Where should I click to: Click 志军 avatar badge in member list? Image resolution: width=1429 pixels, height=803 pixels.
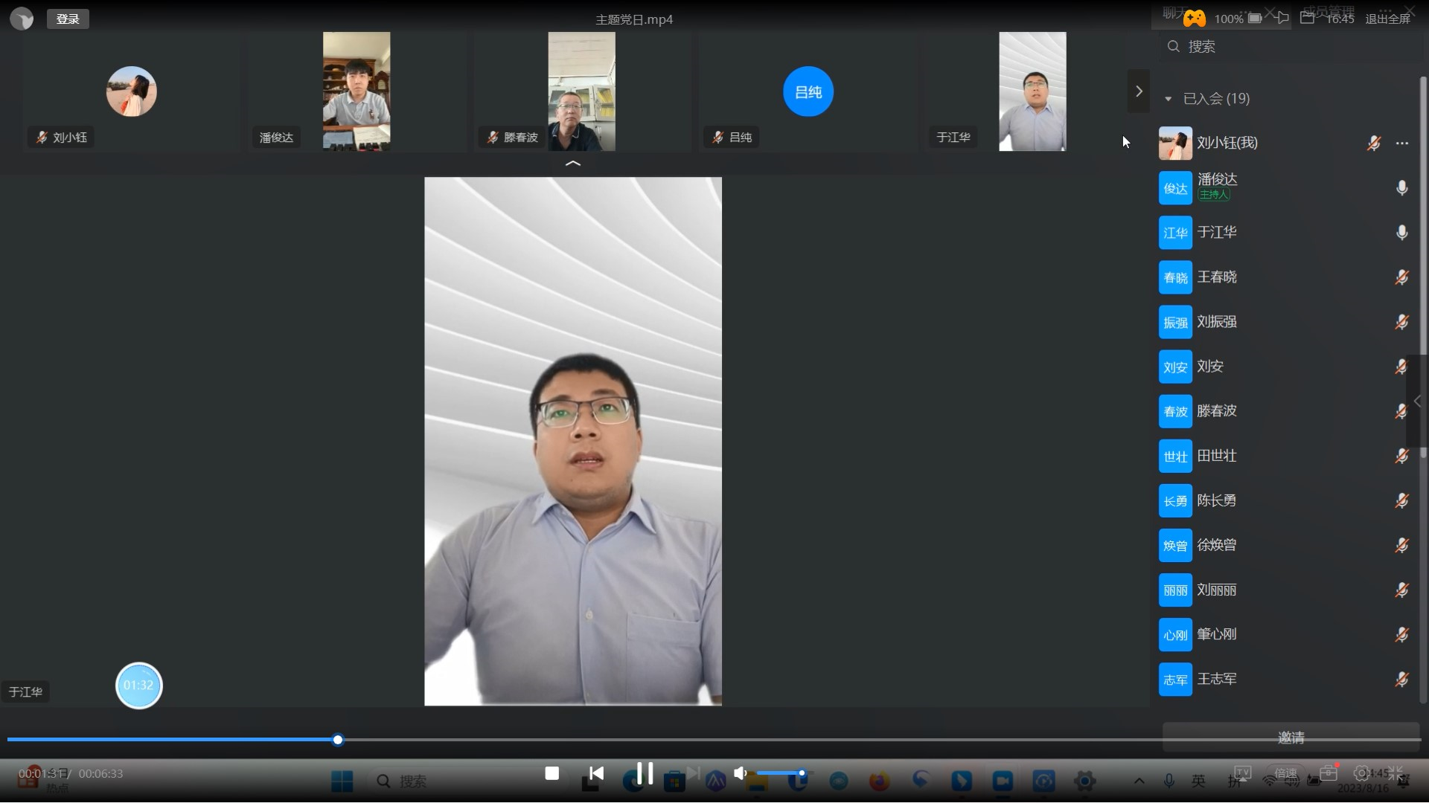click(x=1175, y=679)
